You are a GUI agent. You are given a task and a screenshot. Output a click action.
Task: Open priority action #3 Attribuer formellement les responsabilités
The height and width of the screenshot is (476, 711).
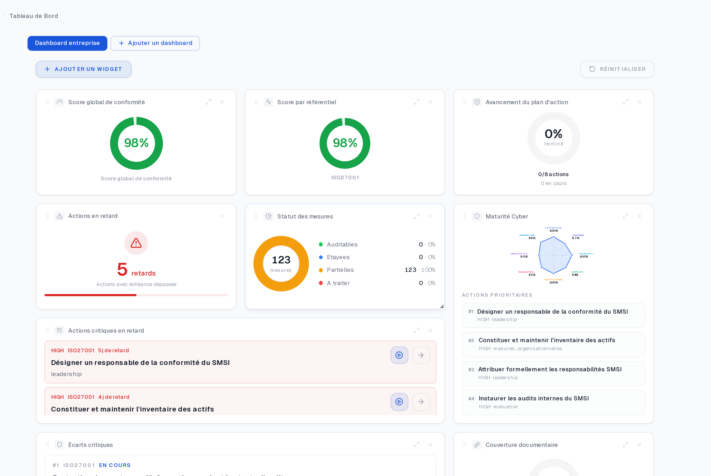[x=553, y=373]
